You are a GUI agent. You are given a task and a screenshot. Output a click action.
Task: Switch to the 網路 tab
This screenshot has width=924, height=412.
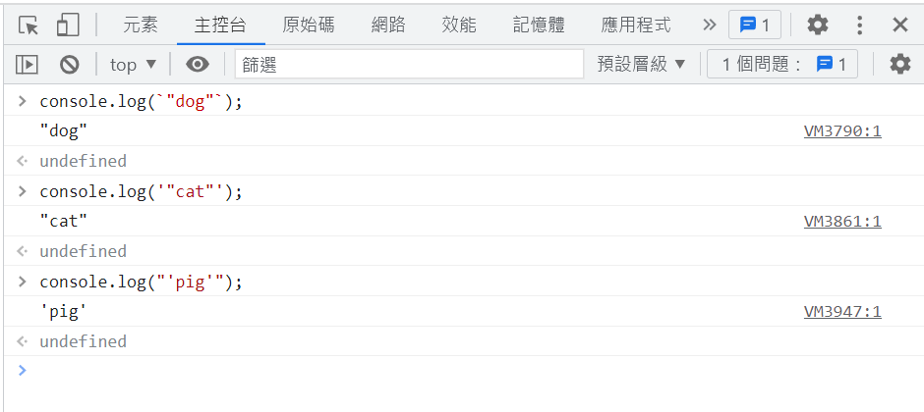click(388, 25)
